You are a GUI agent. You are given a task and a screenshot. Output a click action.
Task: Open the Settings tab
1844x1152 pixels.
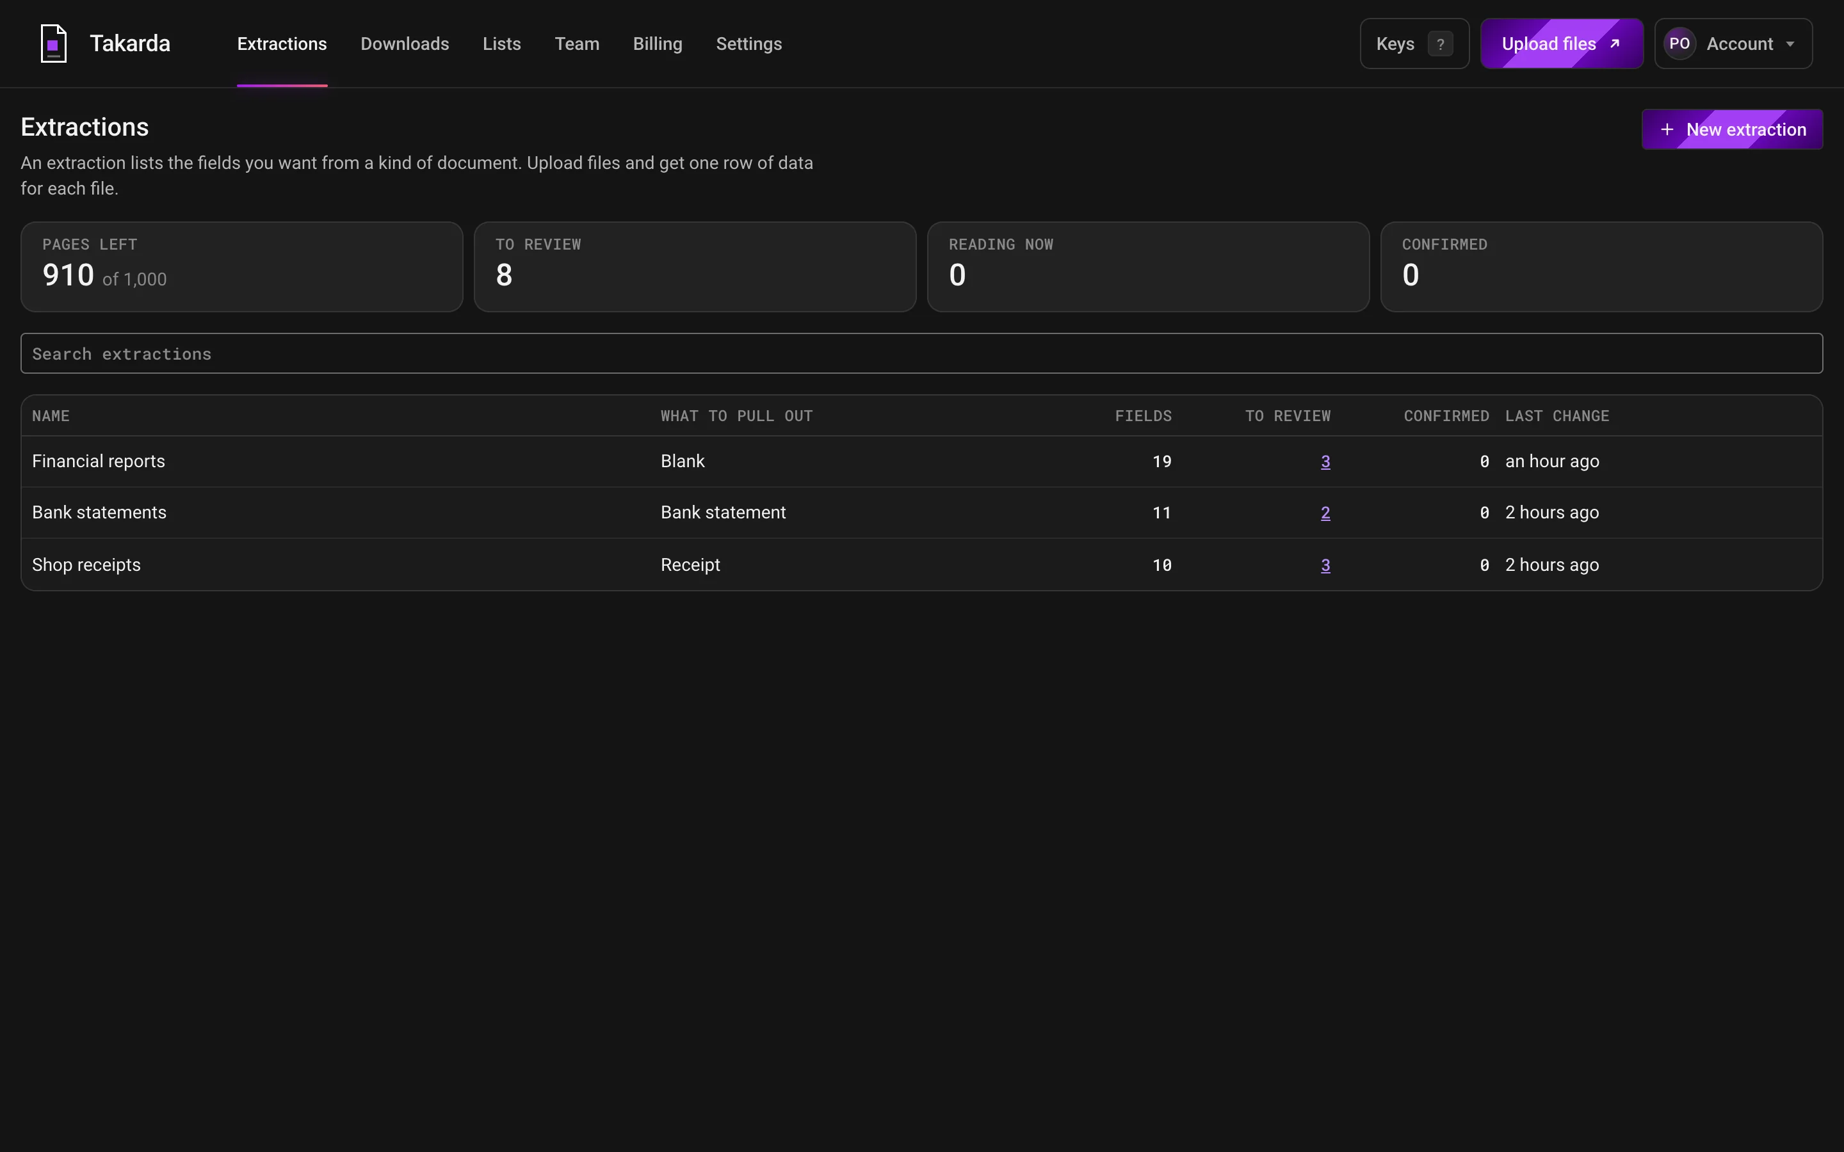point(749,44)
